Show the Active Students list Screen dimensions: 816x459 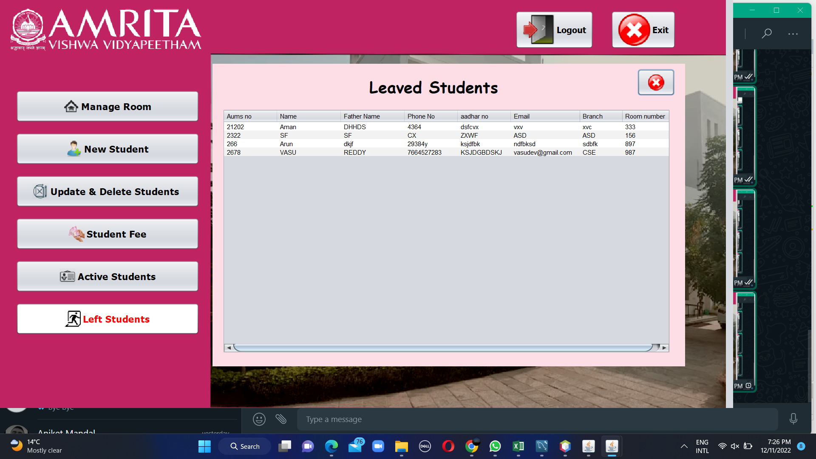pyautogui.click(x=108, y=277)
